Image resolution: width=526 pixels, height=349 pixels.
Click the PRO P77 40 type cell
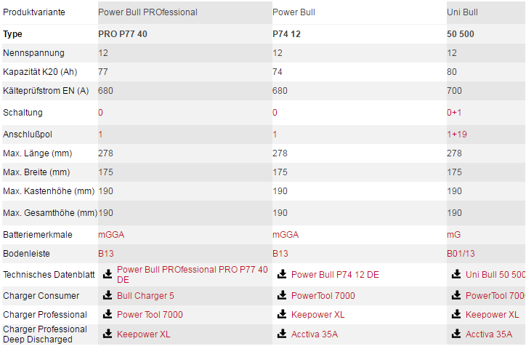tap(123, 34)
